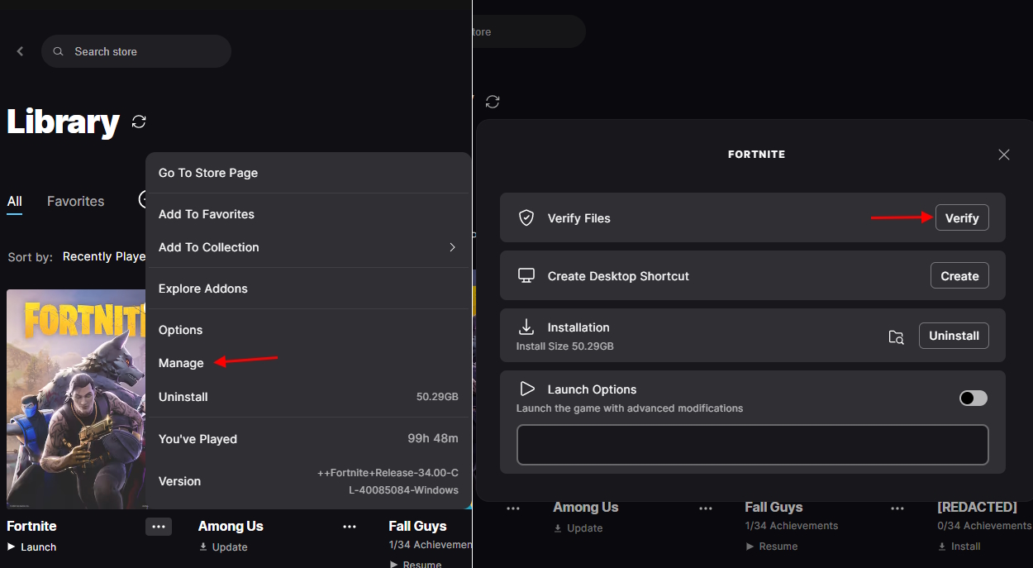Open the browse install folder icon
Image resolution: width=1033 pixels, height=568 pixels.
click(x=896, y=337)
